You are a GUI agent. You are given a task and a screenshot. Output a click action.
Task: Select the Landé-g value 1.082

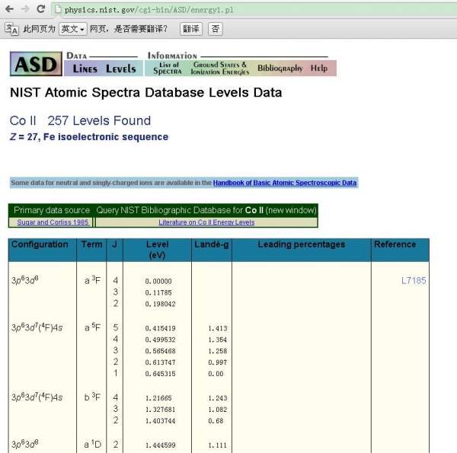(217, 410)
